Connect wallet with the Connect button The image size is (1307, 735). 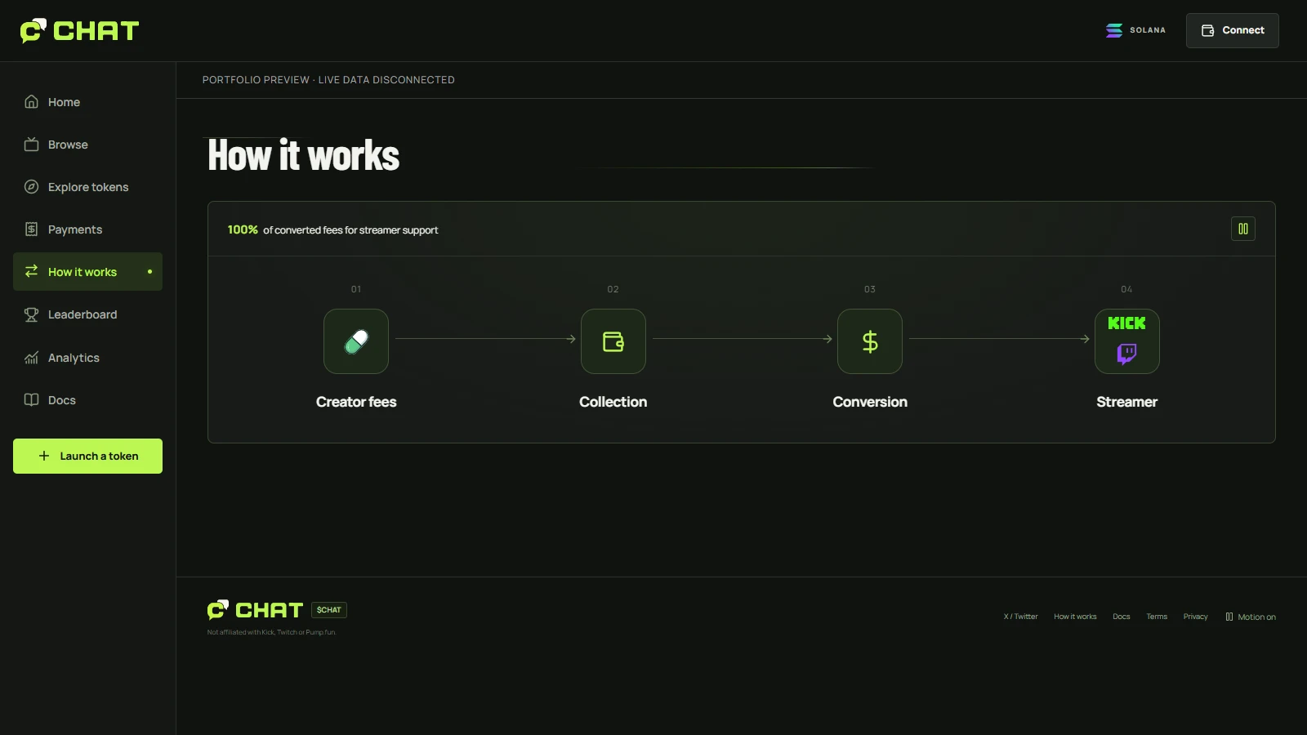point(1232,30)
